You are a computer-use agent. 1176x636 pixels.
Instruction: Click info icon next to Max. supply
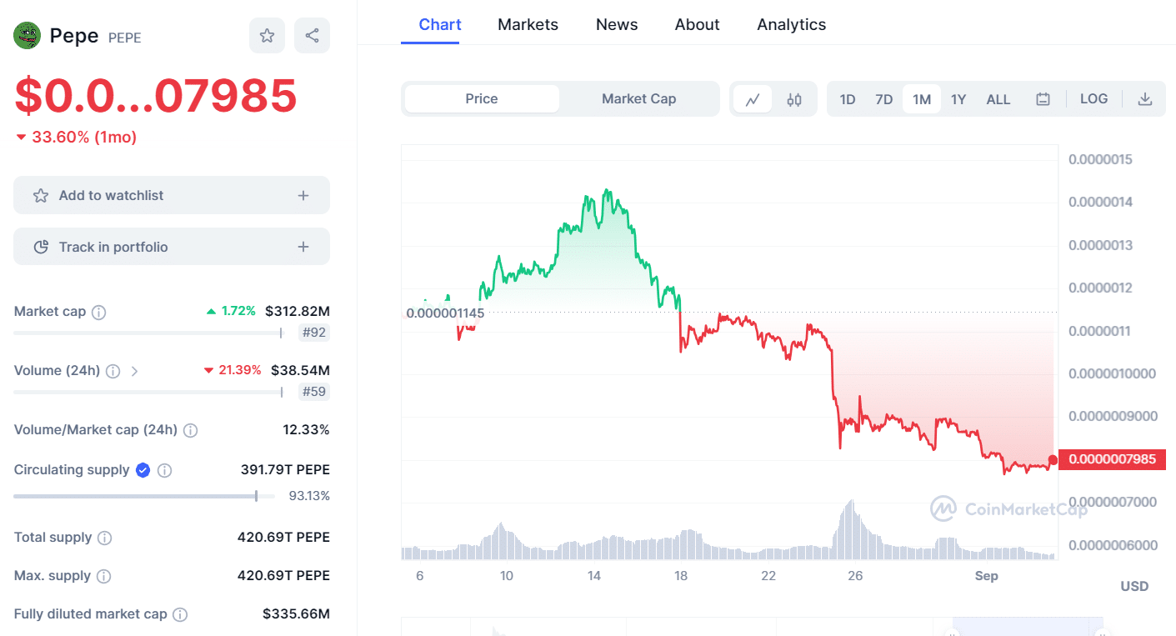tap(103, 577)
